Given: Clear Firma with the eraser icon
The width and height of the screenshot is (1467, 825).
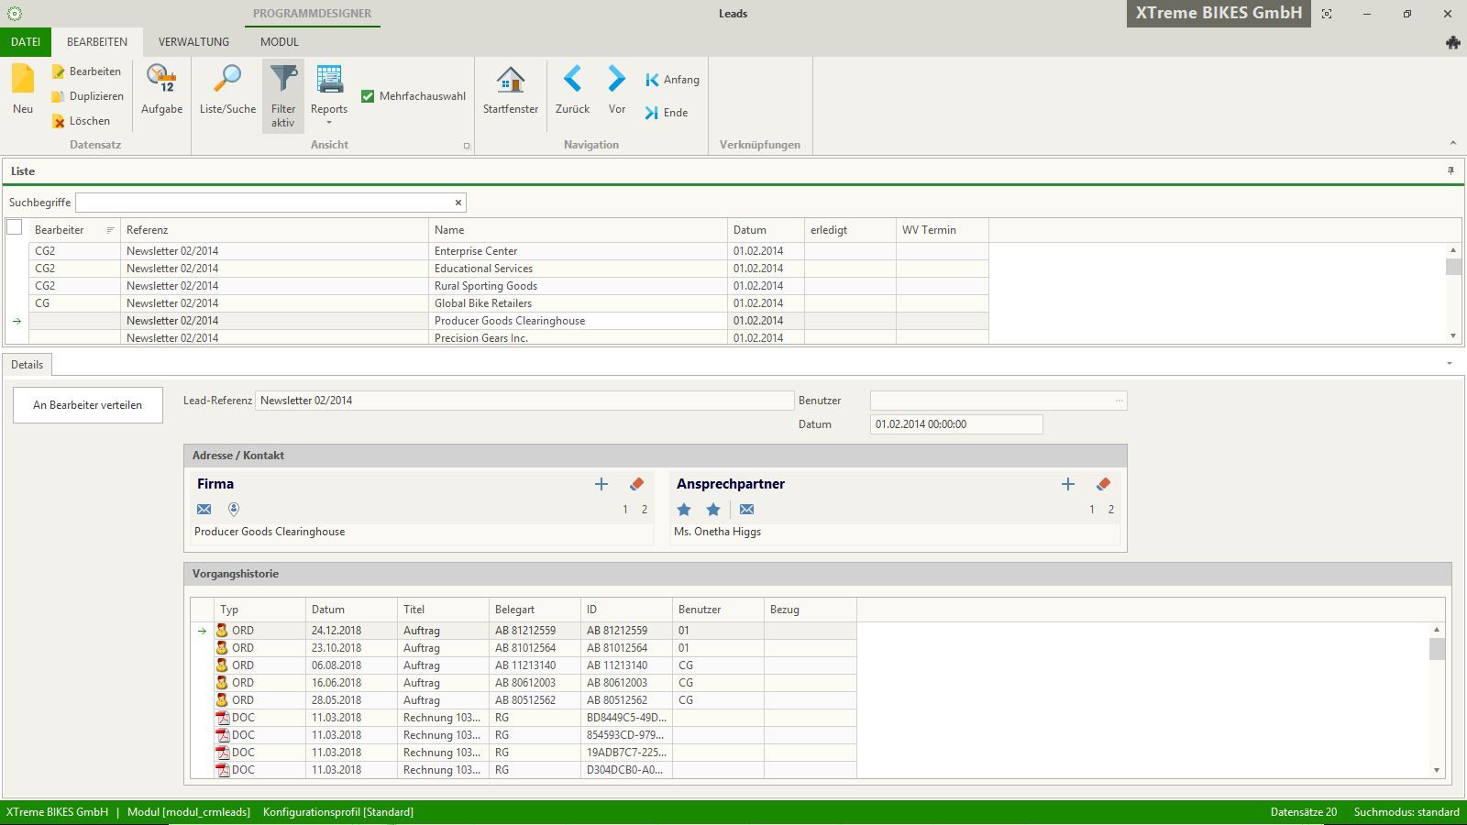Looking at the screenshot, I should point(637,484).
